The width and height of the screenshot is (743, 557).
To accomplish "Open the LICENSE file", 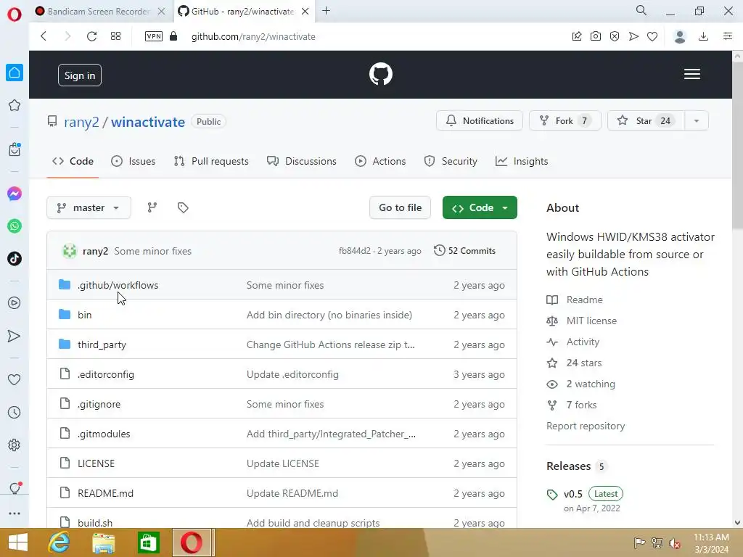I will (97, 463).
